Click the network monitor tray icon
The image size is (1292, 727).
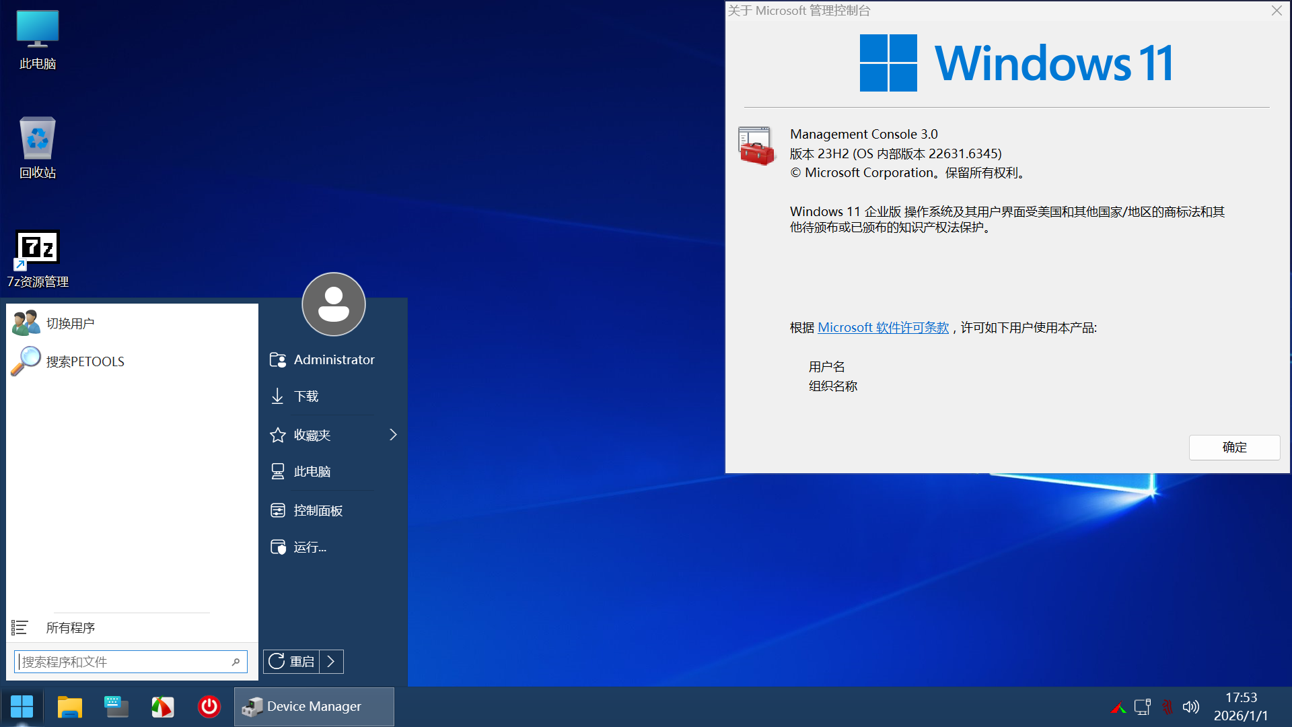[x=1142, y=707]
